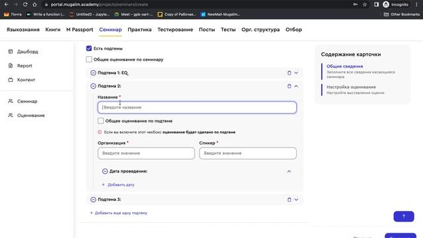423x238 pixels.
Task: Delete Подтема 2 with trash icon
Action: pyautogui.click(x=289, y=86)
